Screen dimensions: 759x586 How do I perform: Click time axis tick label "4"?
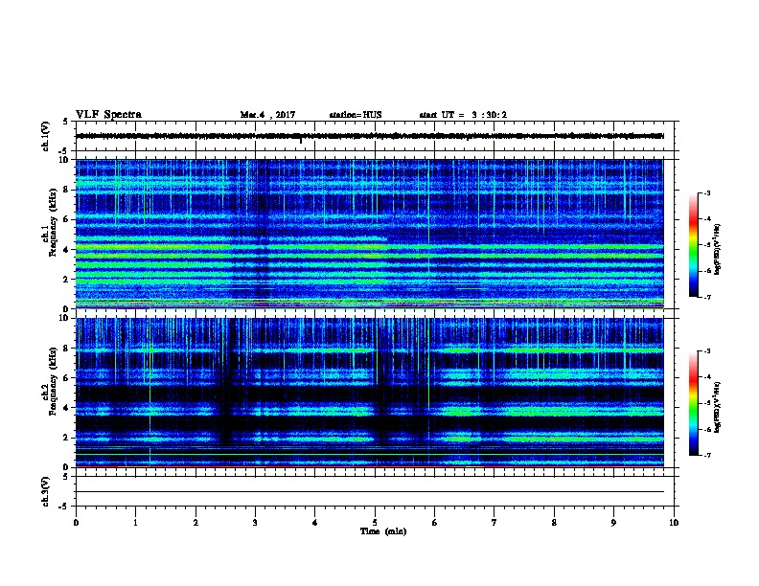click(315, 522)
